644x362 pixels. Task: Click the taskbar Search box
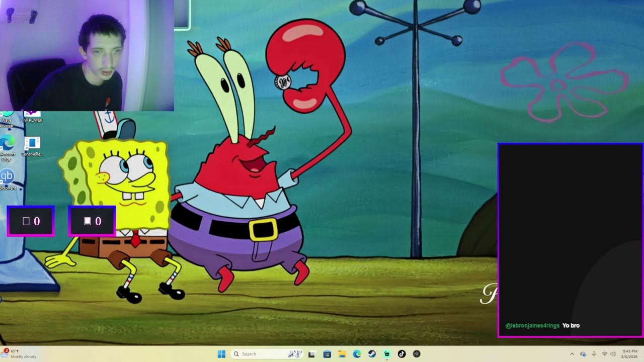[267, 354]
